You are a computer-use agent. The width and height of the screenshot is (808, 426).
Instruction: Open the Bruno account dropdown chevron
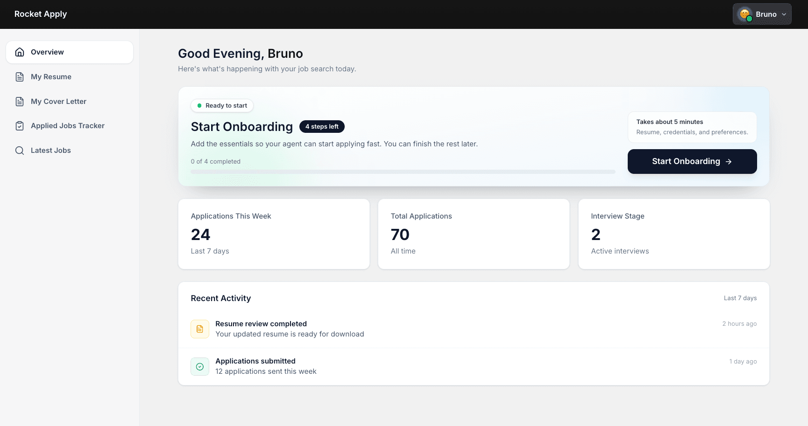(783, 14)
